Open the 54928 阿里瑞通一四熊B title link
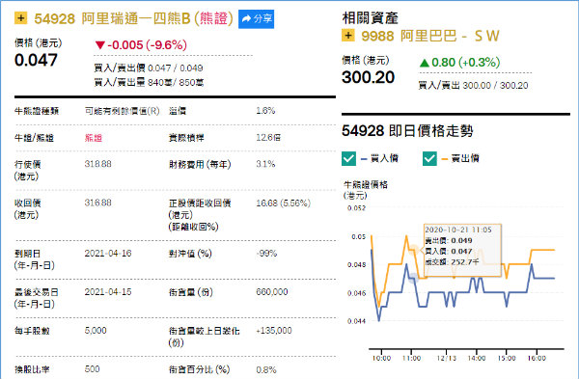This screenshot has width=579, height=379. click(134, 18)
